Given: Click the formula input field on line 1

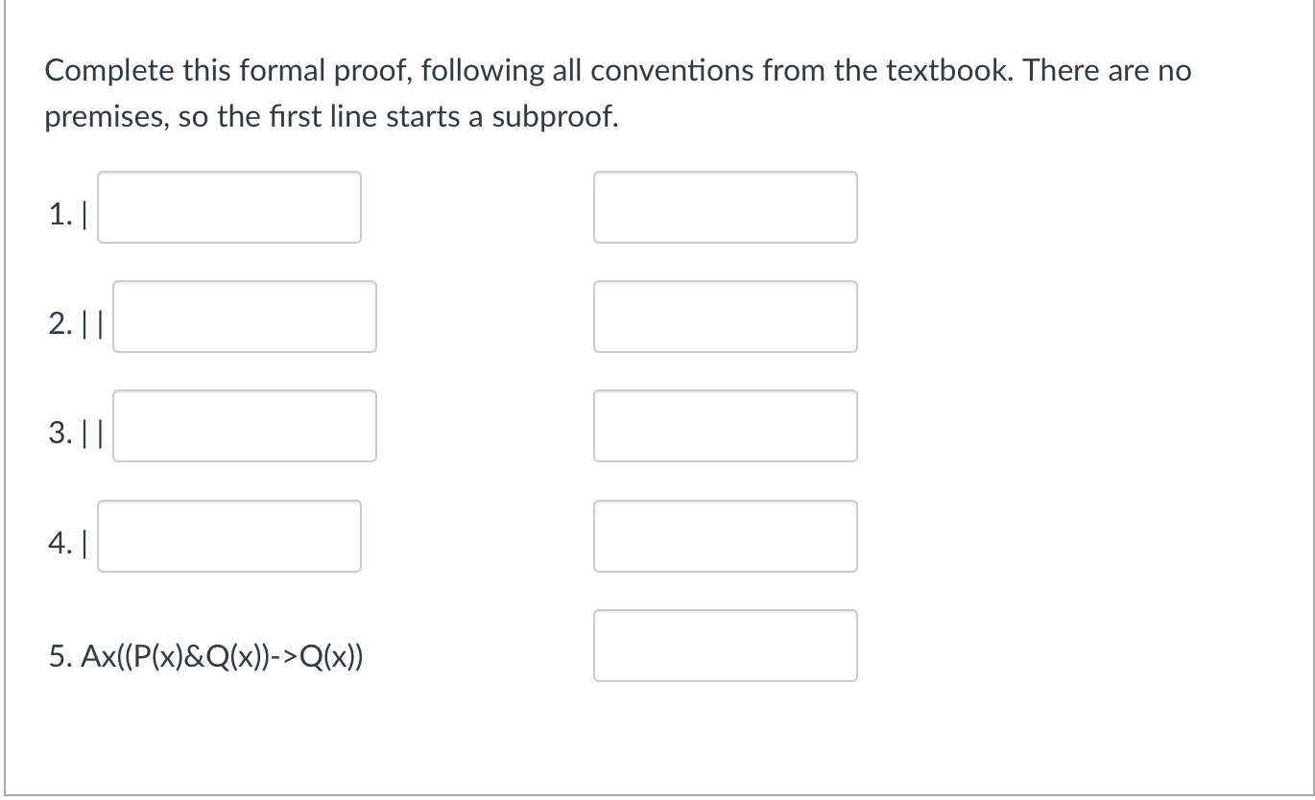Looking at the screenshot, I should (228, 207).
